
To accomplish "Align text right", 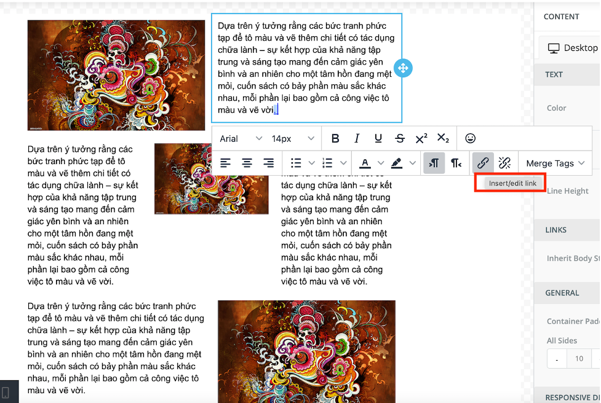I will 268,163.
